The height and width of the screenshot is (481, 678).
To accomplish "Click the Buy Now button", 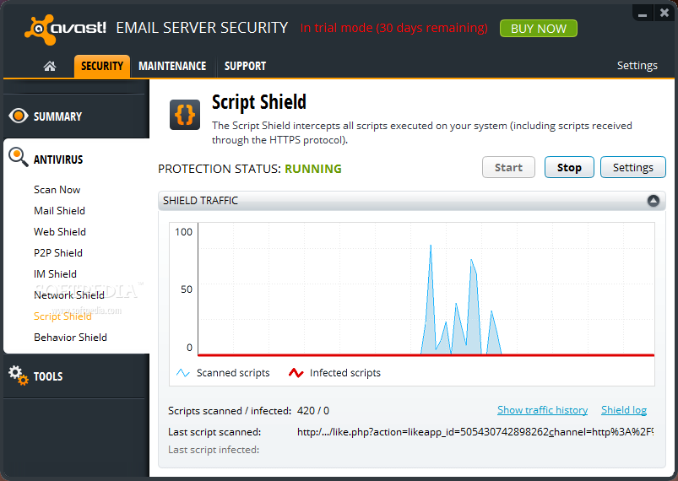I will [x=539, y=29].
